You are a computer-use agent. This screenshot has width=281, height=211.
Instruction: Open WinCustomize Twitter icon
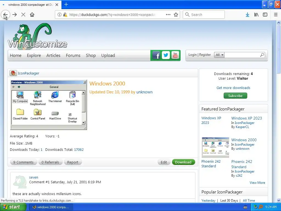pos(166,55)
